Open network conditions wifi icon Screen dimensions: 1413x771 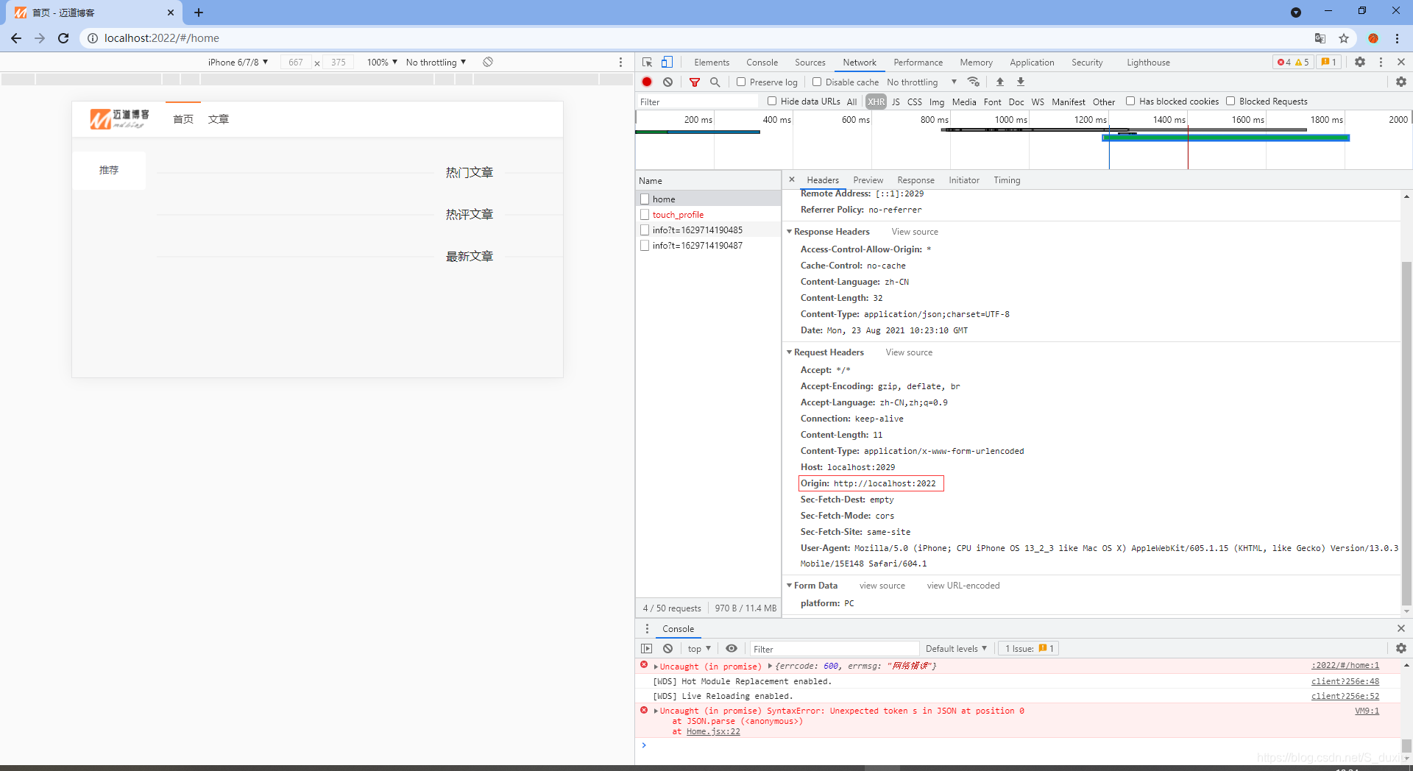[974, 82]
